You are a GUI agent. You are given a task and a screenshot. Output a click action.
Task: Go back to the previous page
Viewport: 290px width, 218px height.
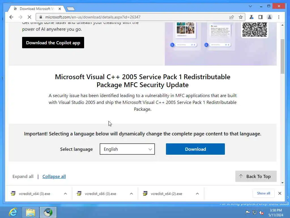[11, 17]
